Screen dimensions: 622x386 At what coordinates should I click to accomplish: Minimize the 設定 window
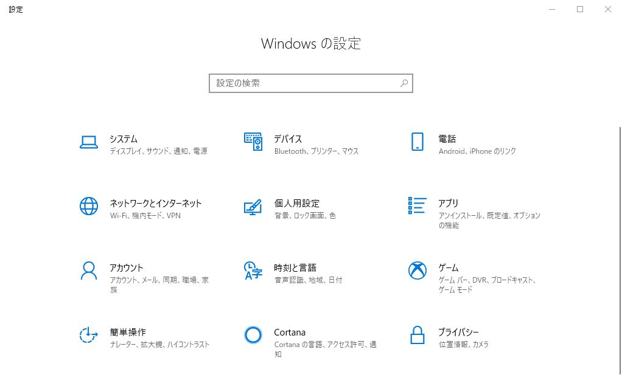pyautogui.click(x=552, y=9)
